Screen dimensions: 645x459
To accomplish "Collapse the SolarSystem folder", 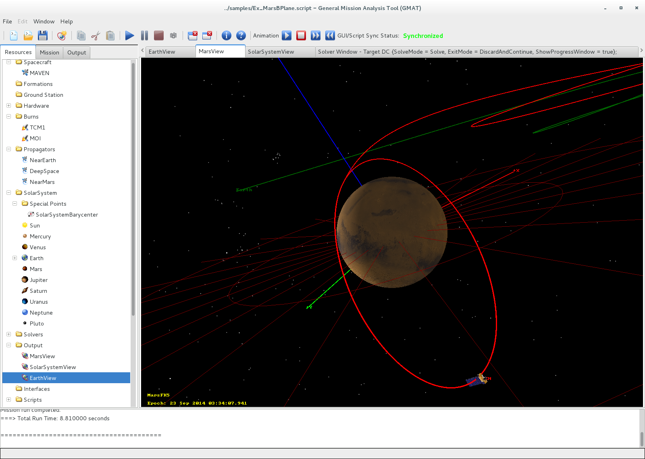I will (8, 193).
